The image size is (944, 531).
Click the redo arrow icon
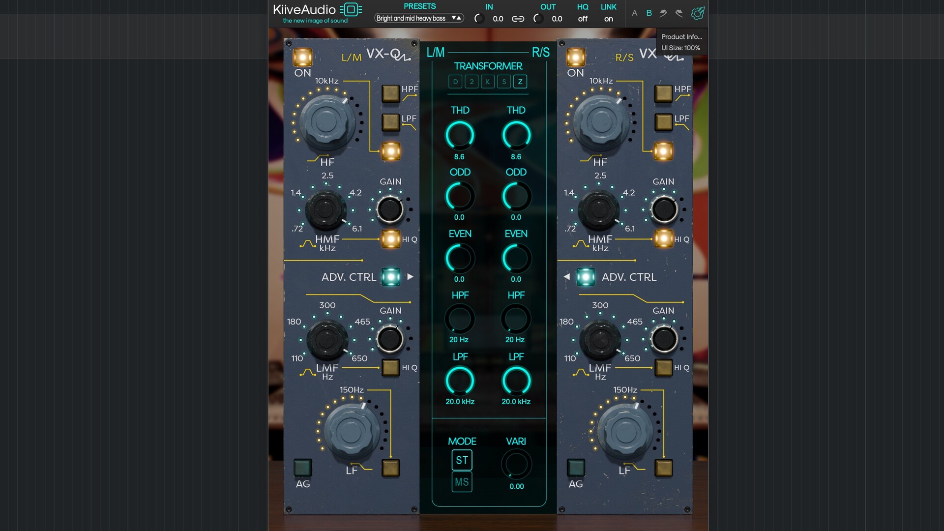pyautogui.click(x=679, y=13)
